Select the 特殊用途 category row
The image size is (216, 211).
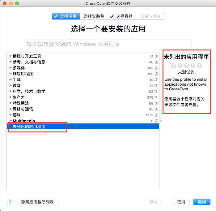click(x=83, y=103)
